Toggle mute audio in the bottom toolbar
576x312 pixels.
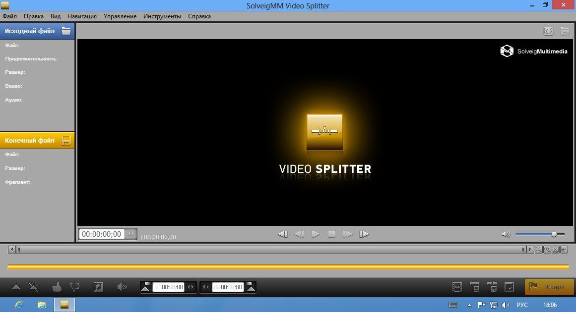122,287
